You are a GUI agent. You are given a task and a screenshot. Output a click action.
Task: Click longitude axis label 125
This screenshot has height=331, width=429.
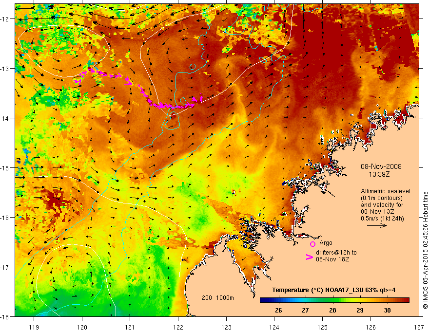coord(323,327)
